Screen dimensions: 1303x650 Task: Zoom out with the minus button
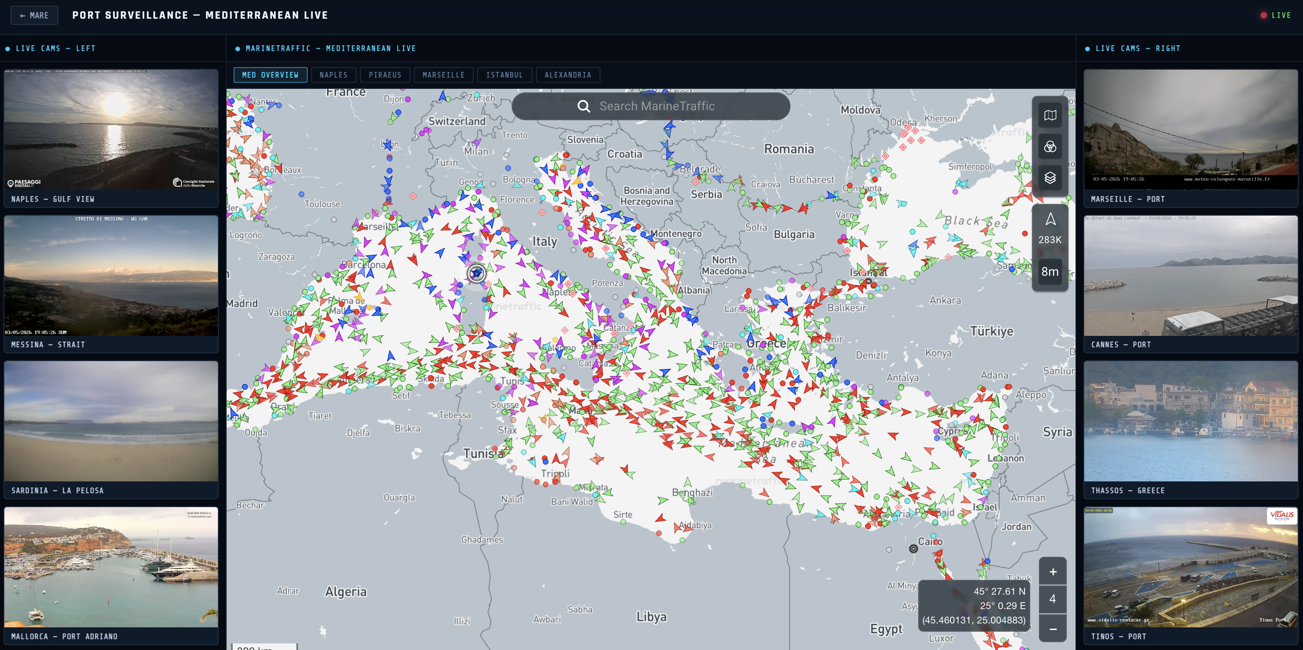point(1052,629)
